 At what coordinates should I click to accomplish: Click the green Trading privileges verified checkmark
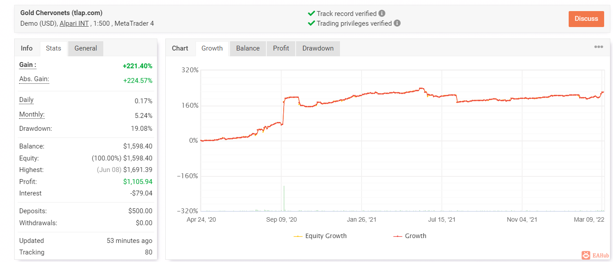coord(312,23)
